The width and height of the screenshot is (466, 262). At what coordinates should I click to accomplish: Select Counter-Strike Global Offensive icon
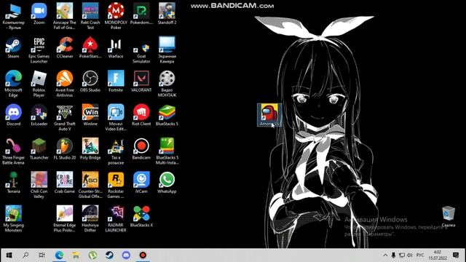[90, 186]
